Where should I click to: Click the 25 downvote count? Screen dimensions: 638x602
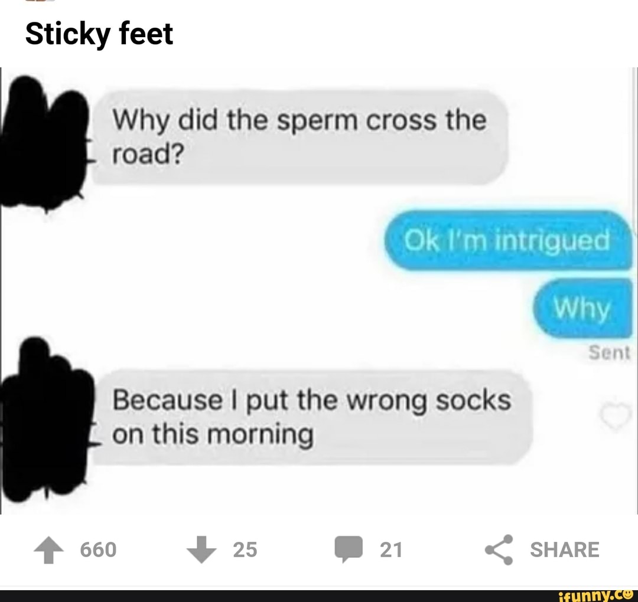pos(245,550)
